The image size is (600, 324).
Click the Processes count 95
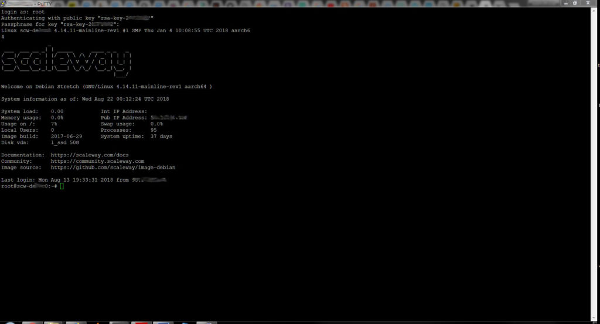pos(154,130)
